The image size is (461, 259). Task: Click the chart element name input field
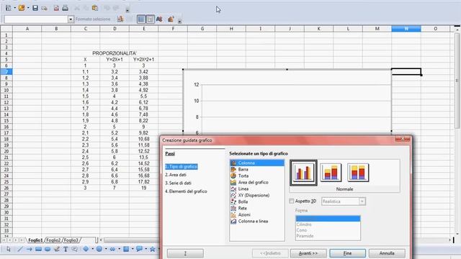pyautogui.click(x=36, y=19)
